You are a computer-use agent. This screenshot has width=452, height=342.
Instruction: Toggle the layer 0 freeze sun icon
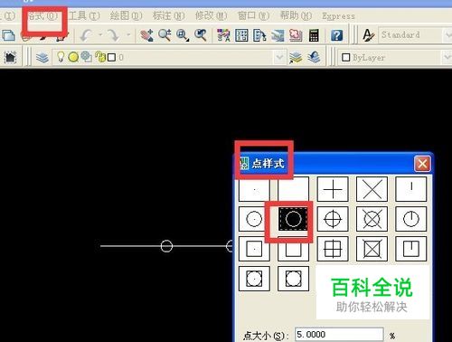click(x=73, y=57)
